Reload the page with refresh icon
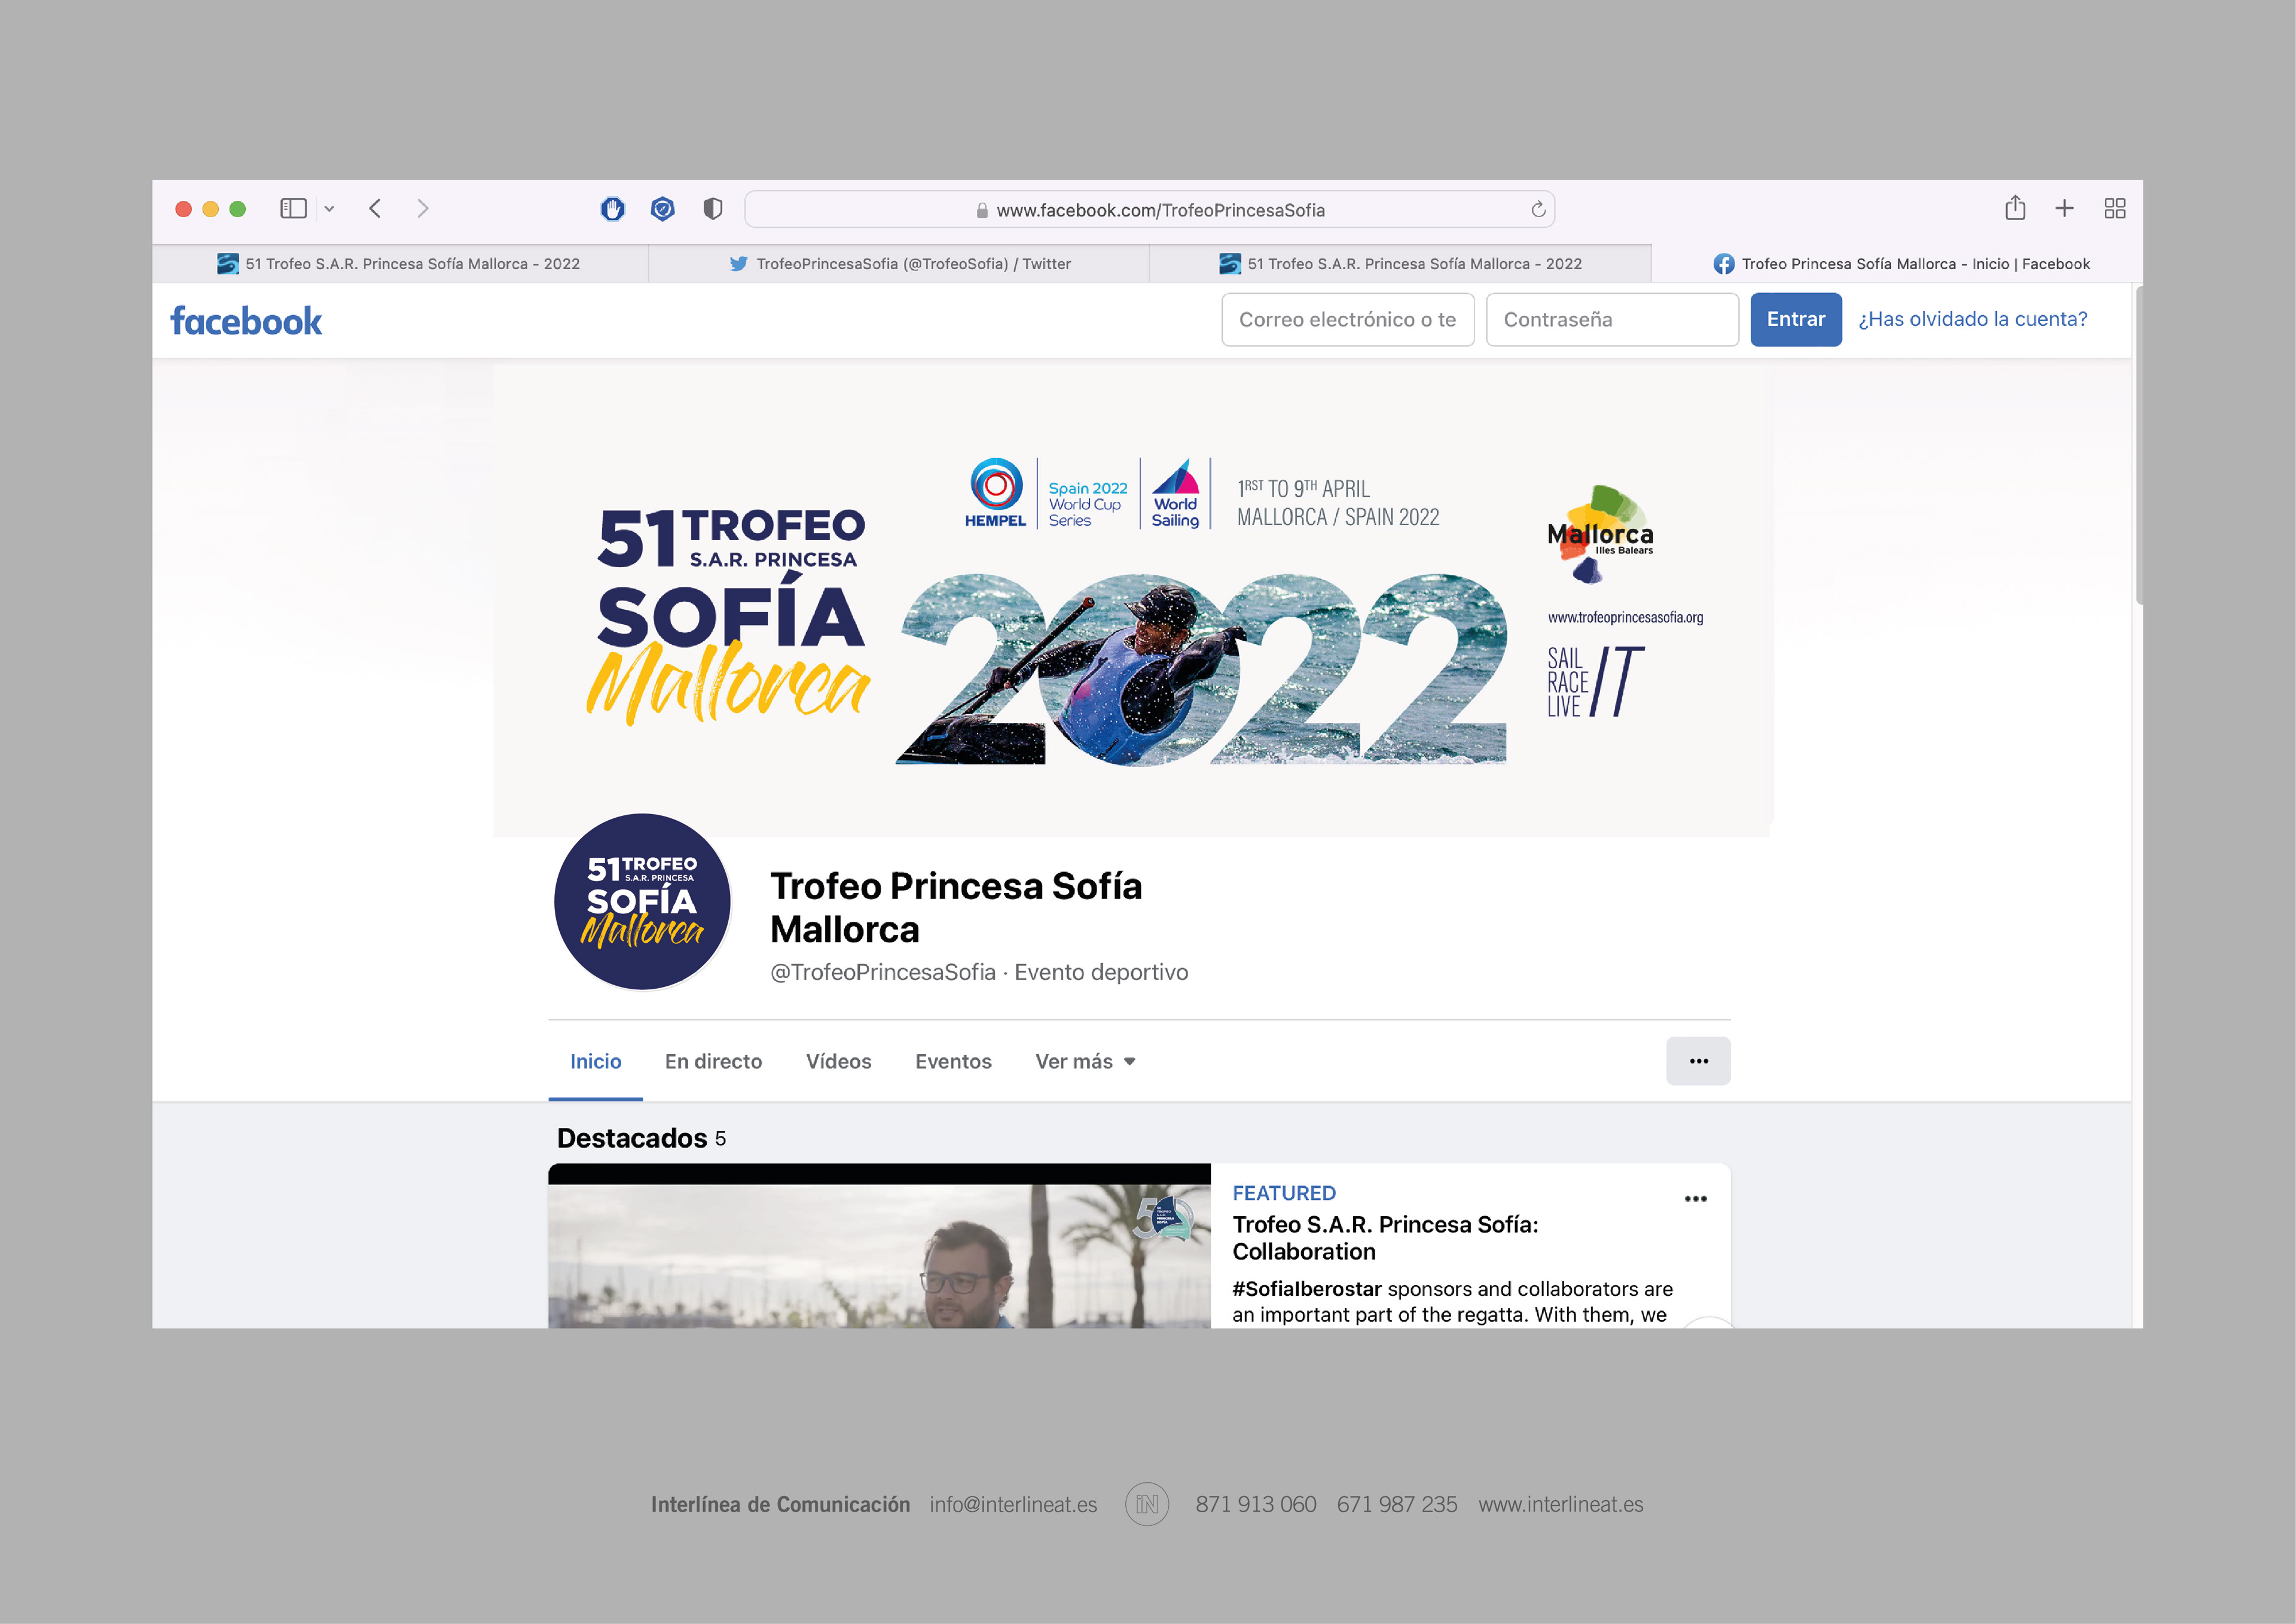This screenshot has width=2296, height=1624. coord(1538,209)
